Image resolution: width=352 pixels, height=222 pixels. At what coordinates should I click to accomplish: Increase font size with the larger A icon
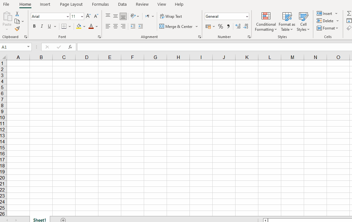click(x=88, y=16)
